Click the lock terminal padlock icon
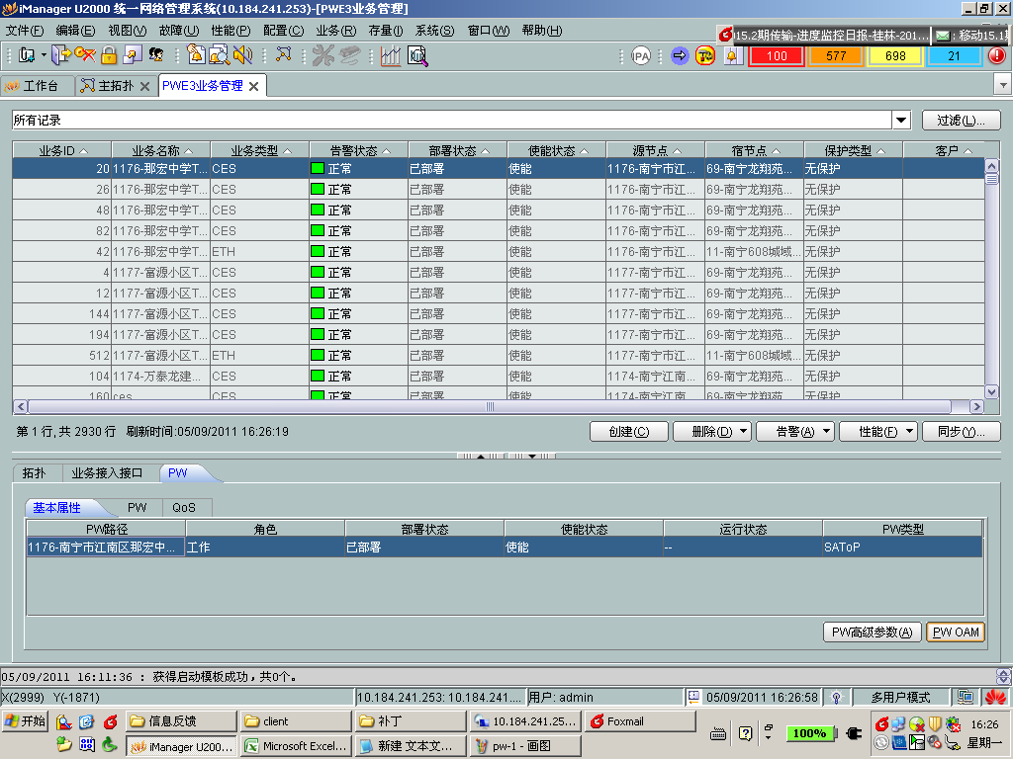 [x=108, y=55]
